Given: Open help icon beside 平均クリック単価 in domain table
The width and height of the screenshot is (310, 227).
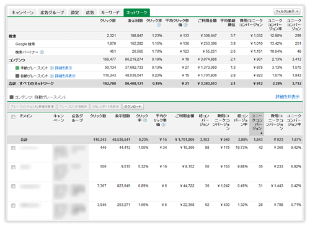Looking at the screenshot, I should coord(164,125).
